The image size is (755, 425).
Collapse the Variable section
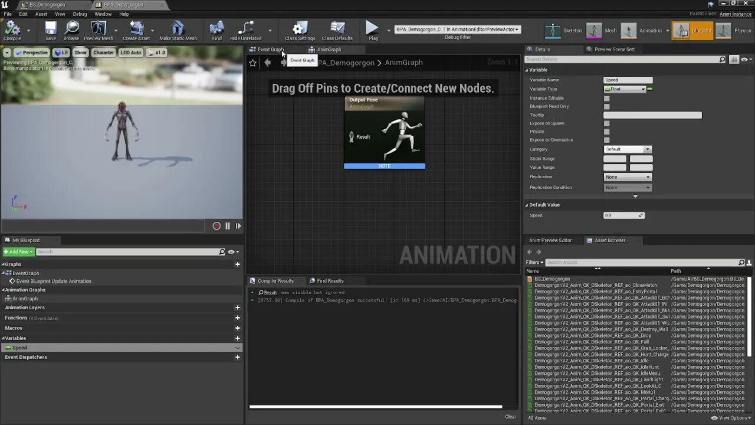coord(527,70)
